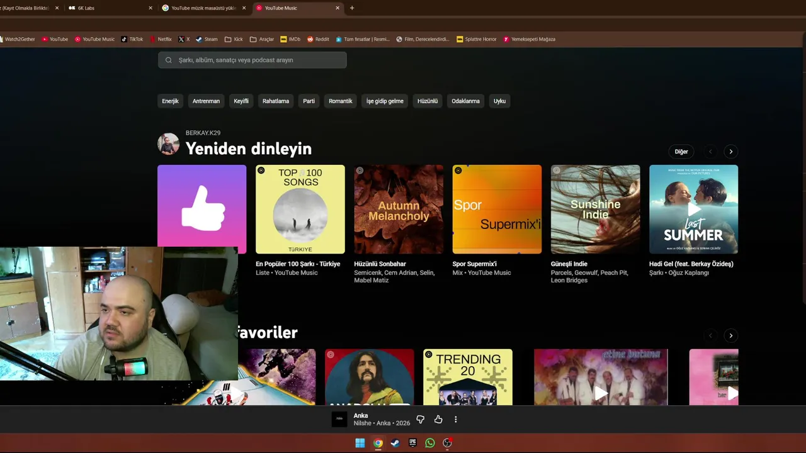Select the Rahatlama mood chip
Screen dimensions: 806x453
point(276,101)
